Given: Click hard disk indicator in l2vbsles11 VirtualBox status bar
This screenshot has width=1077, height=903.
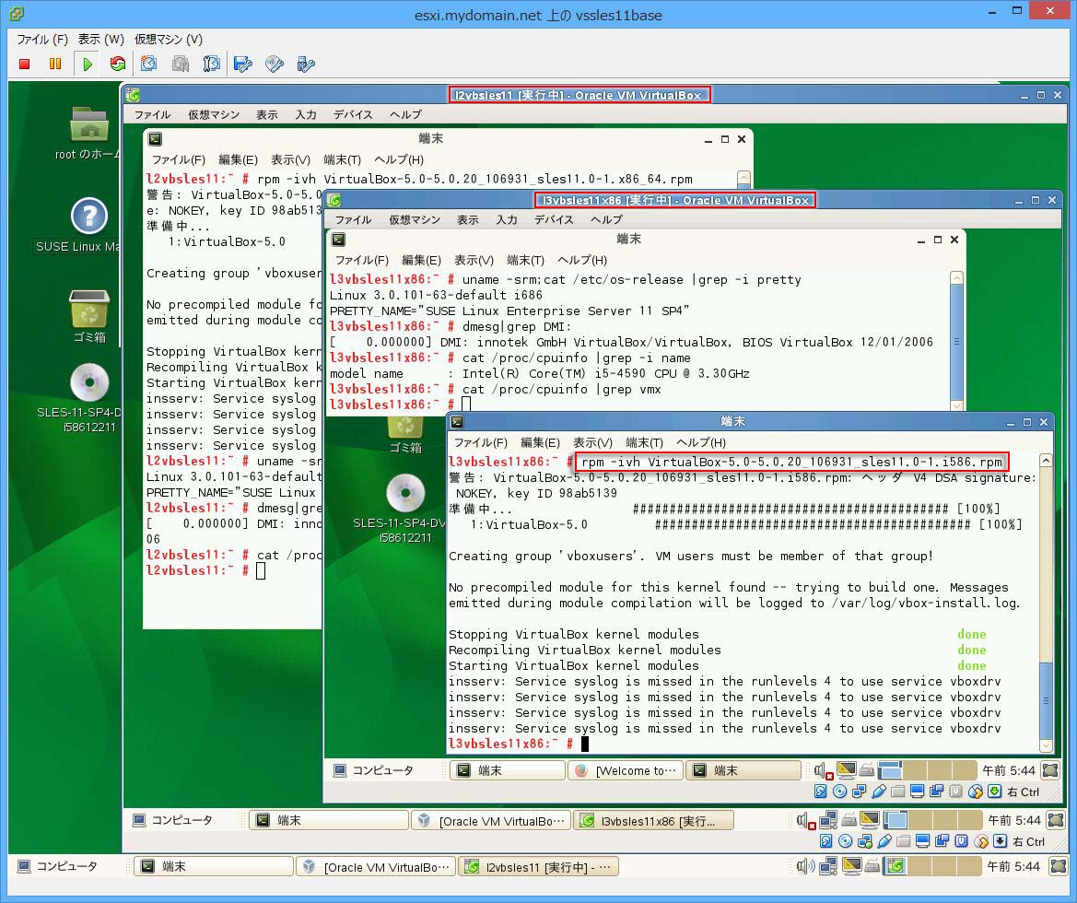Looking at the screenshot, I should (x=826, y=841).
